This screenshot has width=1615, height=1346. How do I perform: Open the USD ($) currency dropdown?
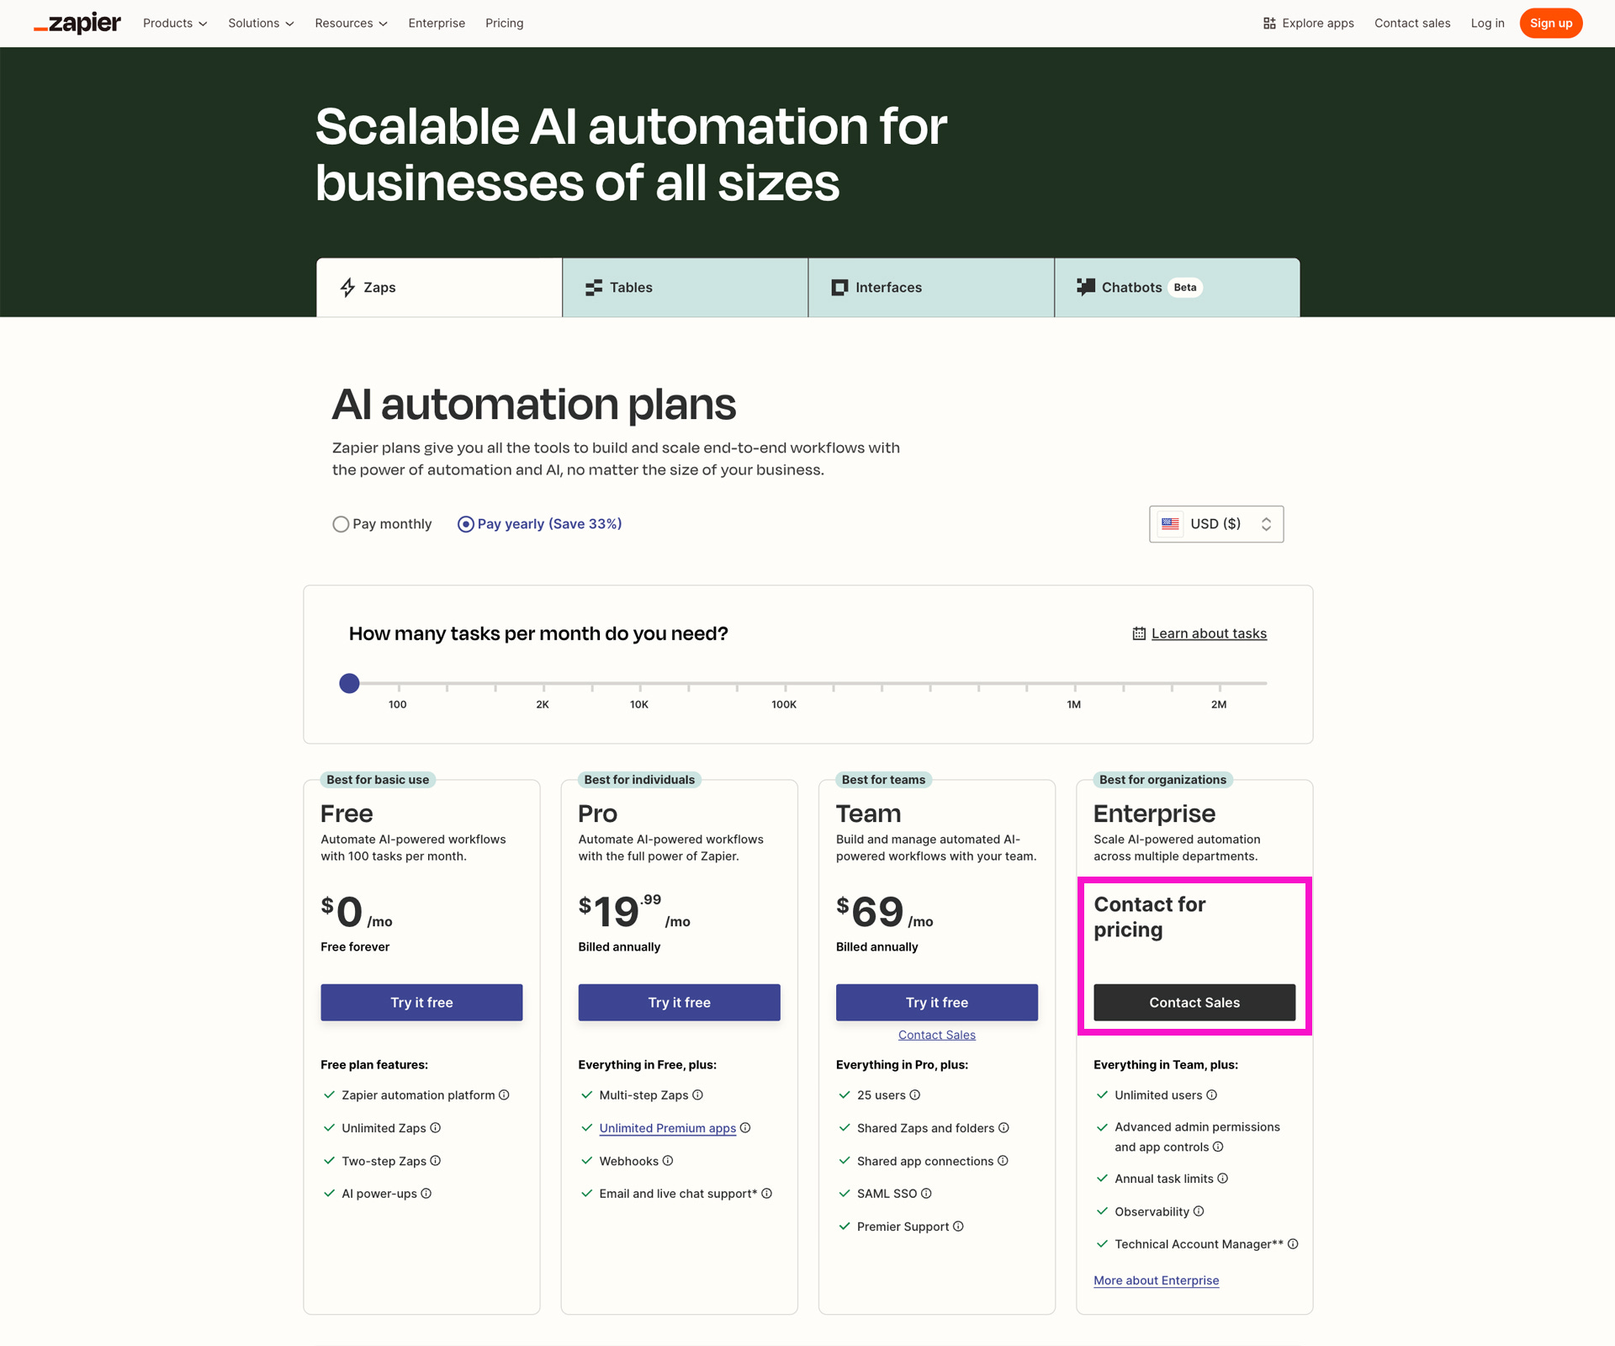point(1215,524)
